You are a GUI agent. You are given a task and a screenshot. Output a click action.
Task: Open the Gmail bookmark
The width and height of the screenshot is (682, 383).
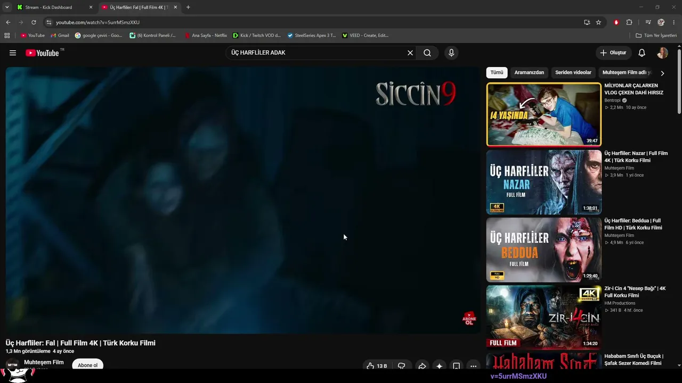(60, 36)
